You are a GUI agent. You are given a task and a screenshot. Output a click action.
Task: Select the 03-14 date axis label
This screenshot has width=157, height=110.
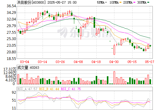42,62
